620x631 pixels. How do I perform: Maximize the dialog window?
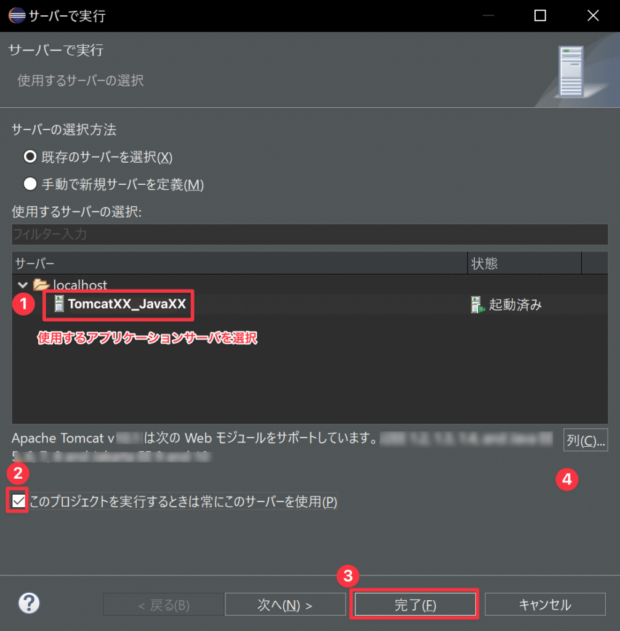point(539,15)
